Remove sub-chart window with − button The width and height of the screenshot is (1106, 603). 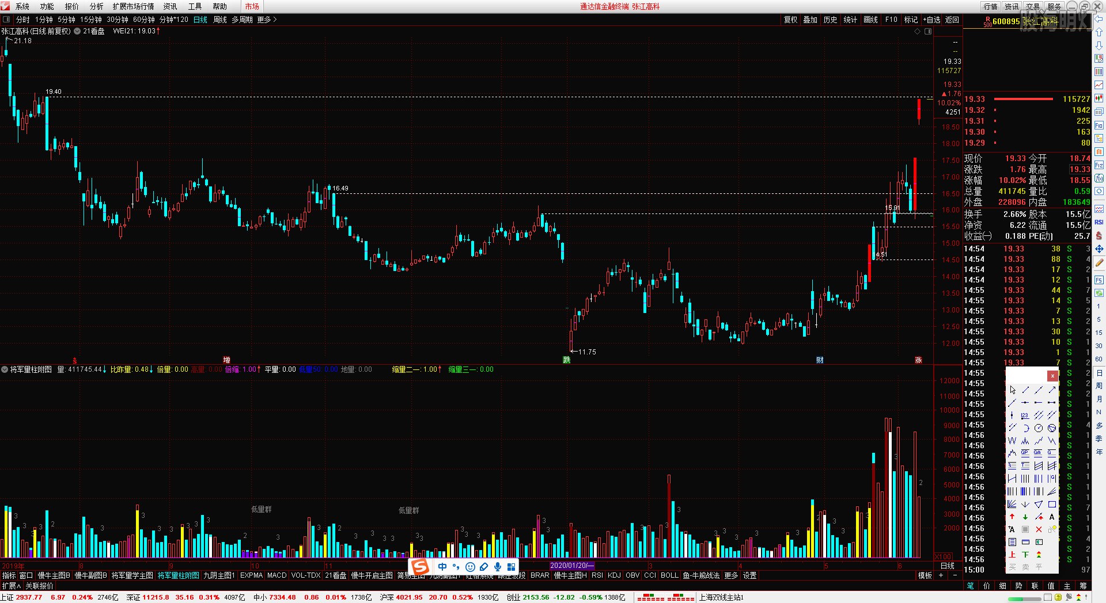click(x=954, y=575)
